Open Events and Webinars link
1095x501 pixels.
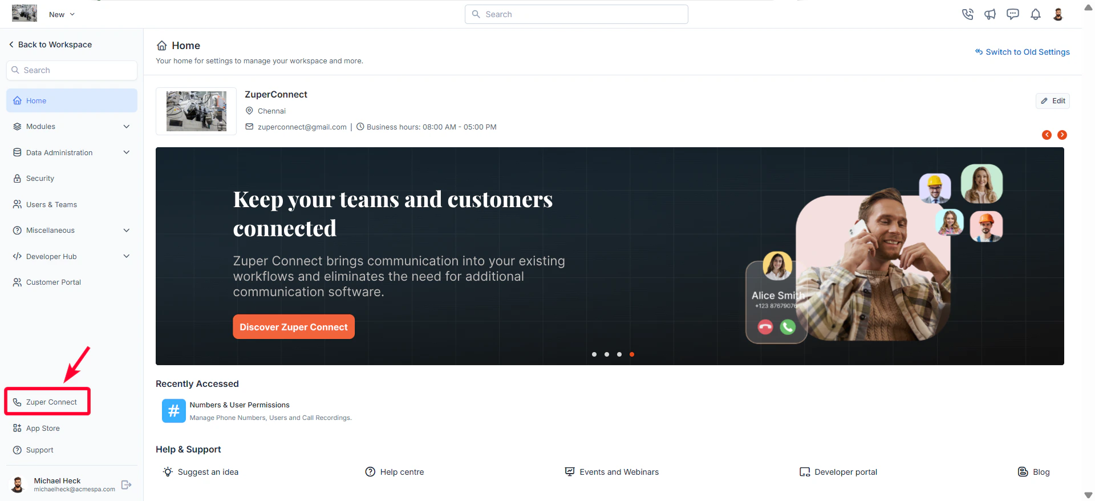pyautogui.click(x=612, y=472)
